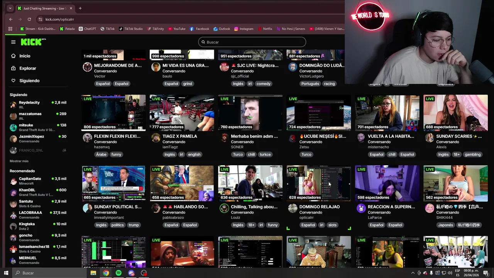
Task: Open the Netflix bookmark
Action: pyautogui.click(x=265, y=29)
